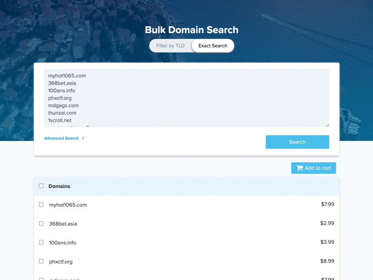Select the Exact Search tab

pyautogui.click(x=213, y=46)
